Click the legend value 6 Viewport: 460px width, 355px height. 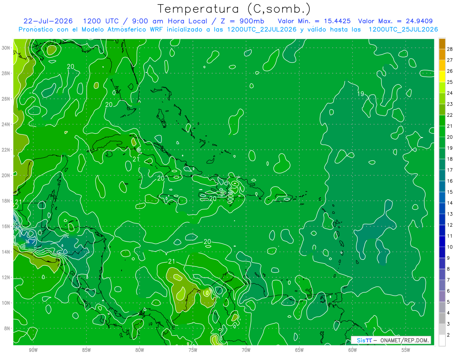coord(449,291)
